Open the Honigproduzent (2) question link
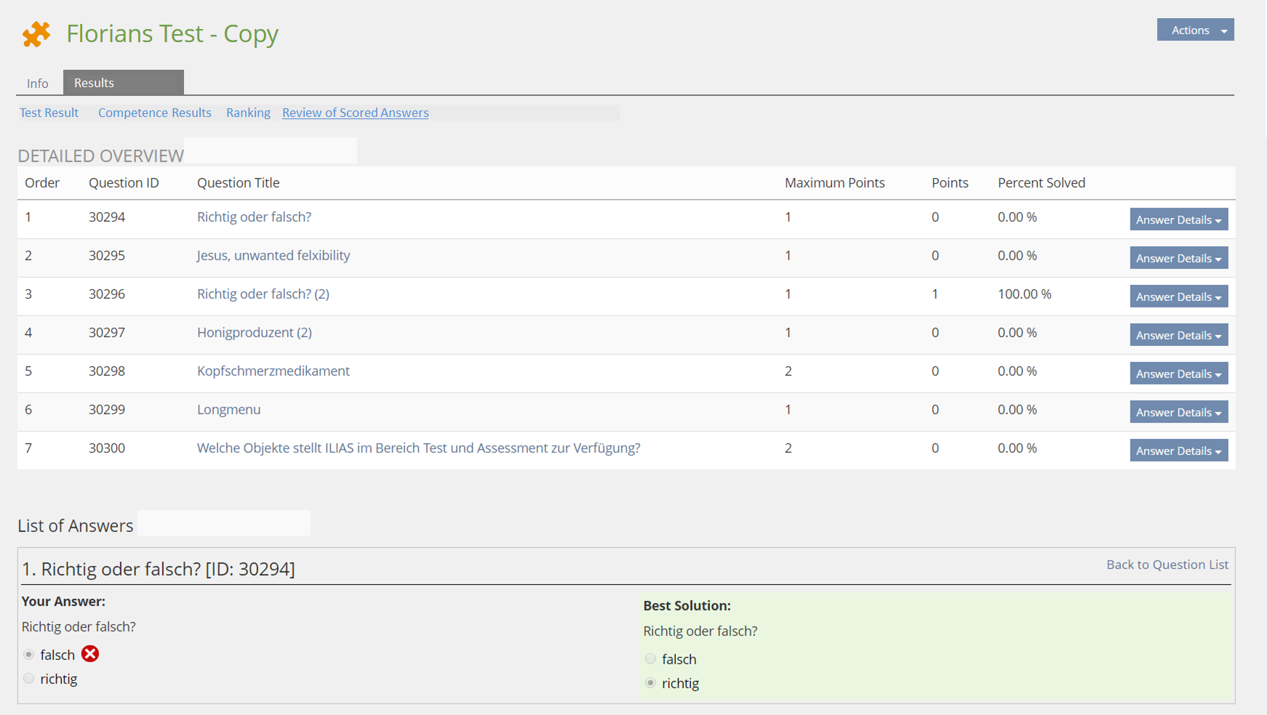The height and width of the screenshot is (715, 1267). (x=254, y=332)
